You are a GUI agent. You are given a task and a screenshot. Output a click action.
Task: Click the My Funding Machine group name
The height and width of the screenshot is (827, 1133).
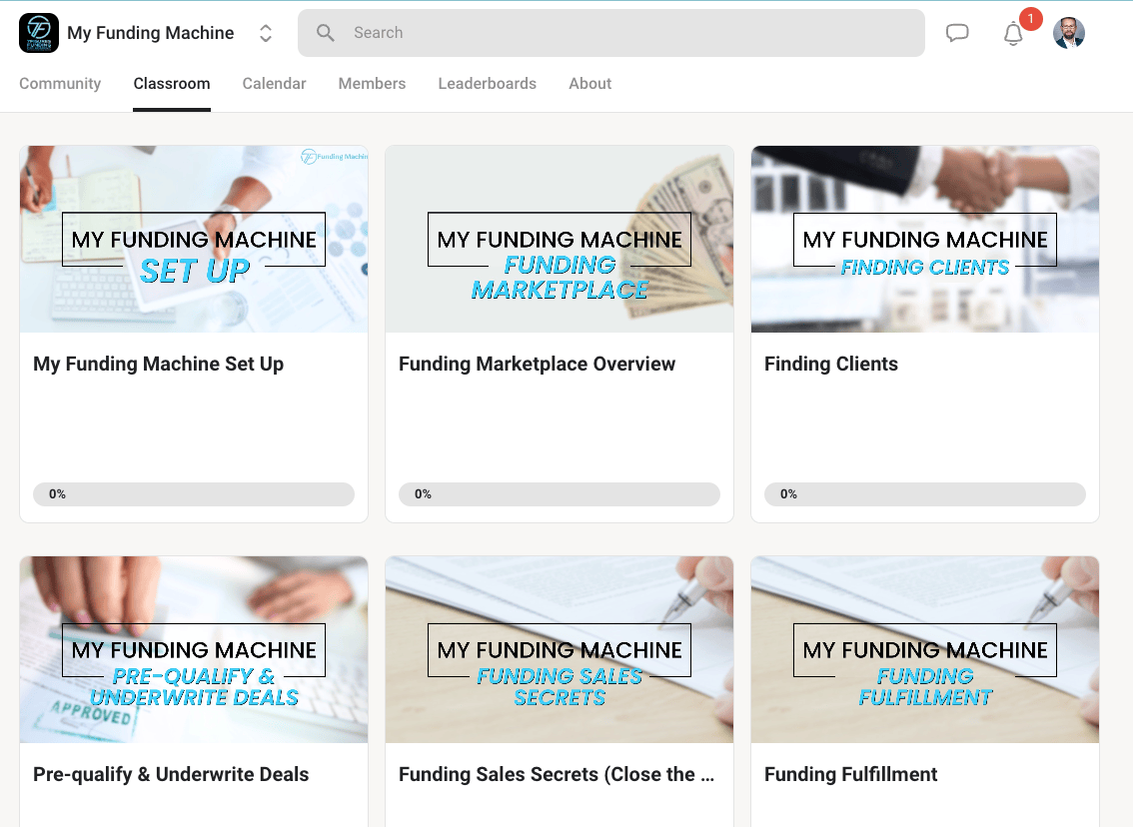(x=150, y=33)
